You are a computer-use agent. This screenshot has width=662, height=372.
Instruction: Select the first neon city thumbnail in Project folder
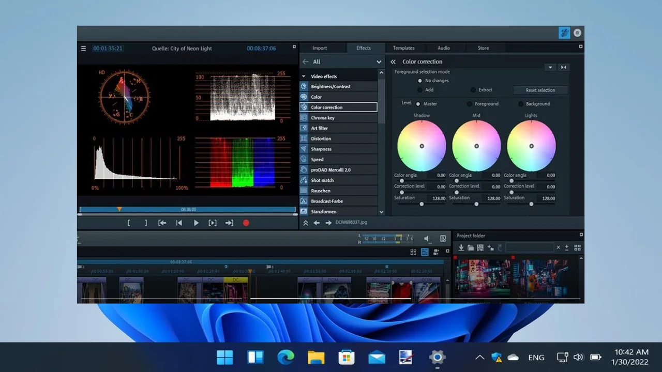pyautogui.click(x=482, y=277)
